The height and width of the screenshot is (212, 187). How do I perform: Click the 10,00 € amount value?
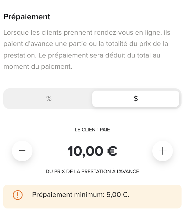coord(92,151)
